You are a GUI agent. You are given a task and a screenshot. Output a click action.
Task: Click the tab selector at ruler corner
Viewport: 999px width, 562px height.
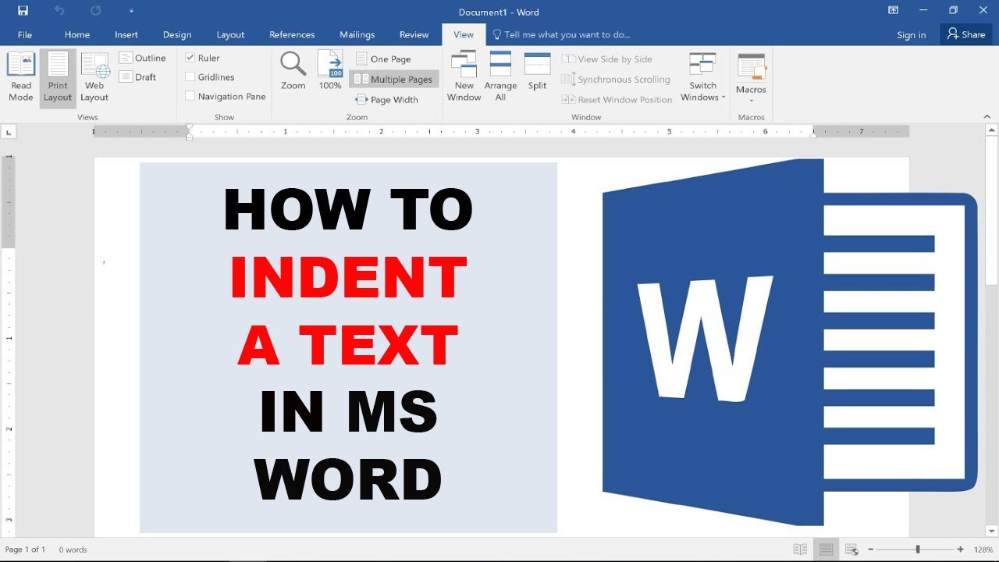click(x=7, y=131)
